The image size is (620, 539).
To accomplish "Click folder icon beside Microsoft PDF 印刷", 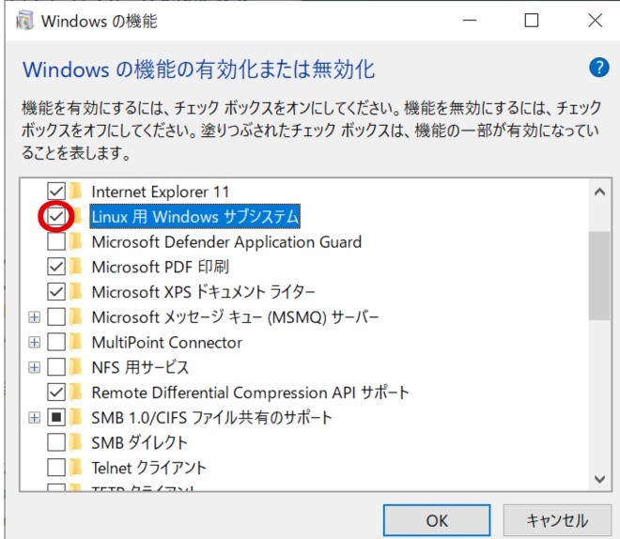I will click(75, 267).
